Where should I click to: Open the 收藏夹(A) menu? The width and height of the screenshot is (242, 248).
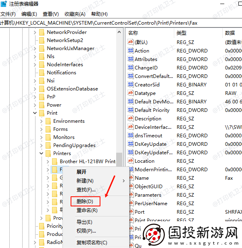coord(75,14)
